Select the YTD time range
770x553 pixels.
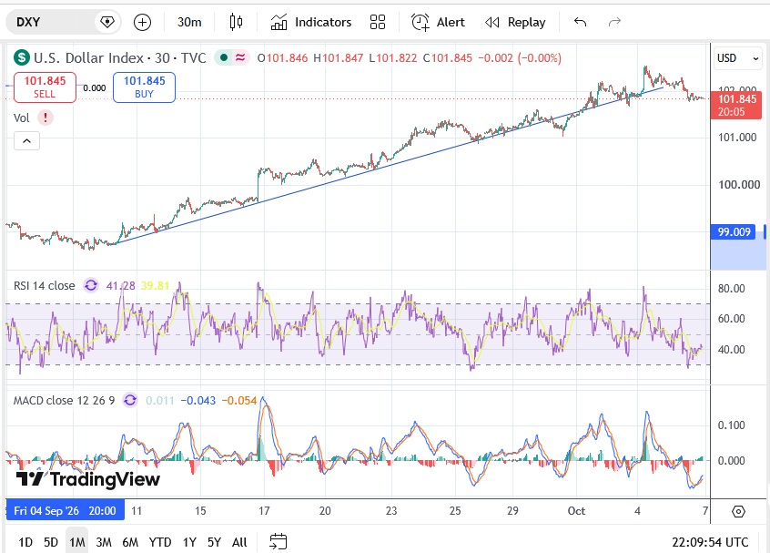(160, 542)
